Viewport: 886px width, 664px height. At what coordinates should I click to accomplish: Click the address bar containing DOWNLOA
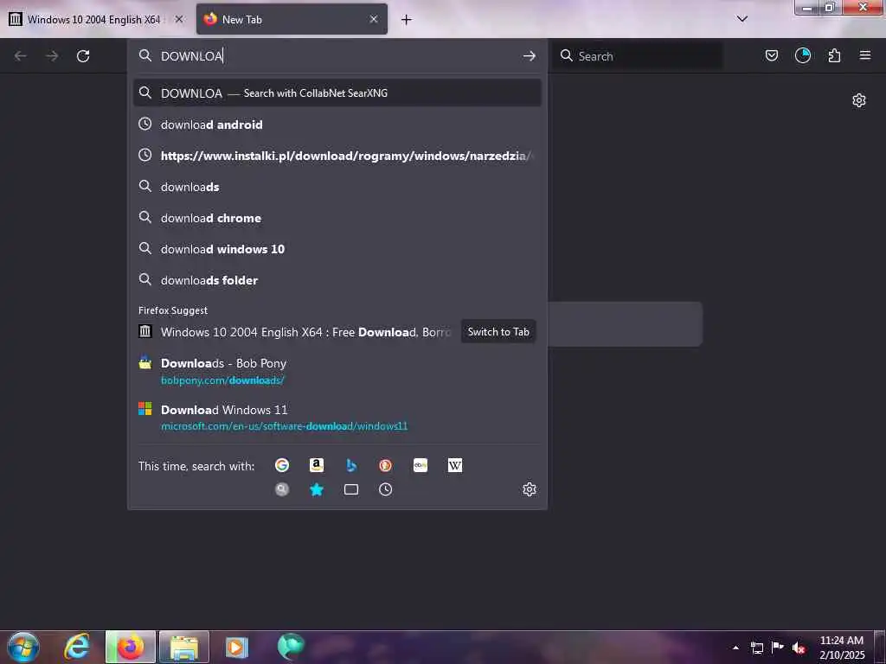click(x=337, y=56)
